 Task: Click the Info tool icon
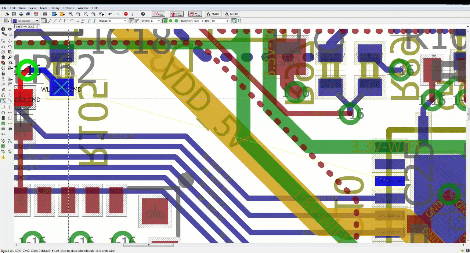click(x=3, y=29)
